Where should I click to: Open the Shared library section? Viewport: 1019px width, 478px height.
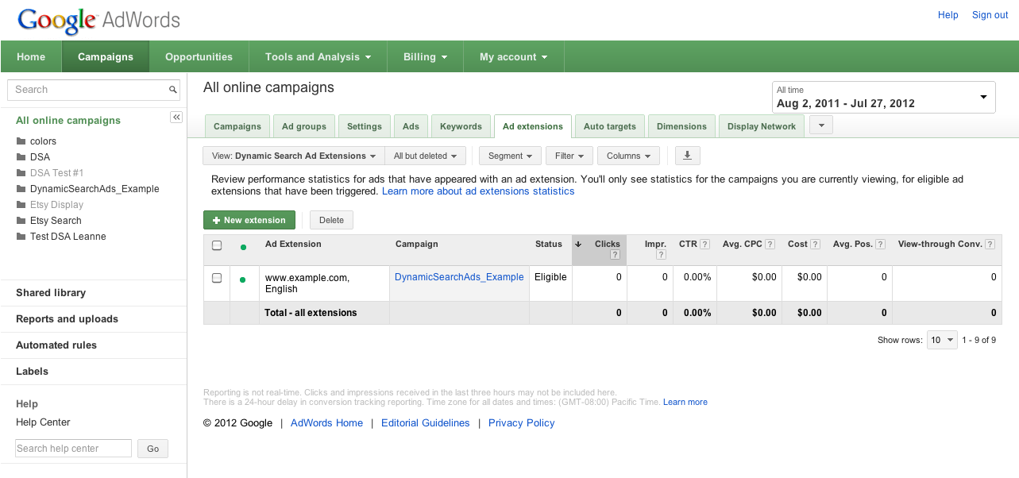pyautogui.click(x=51, y=293)
